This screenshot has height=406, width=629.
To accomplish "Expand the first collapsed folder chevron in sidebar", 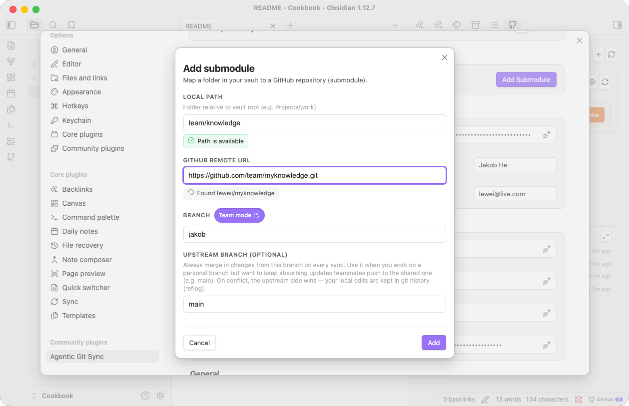I will pos(34,64).
